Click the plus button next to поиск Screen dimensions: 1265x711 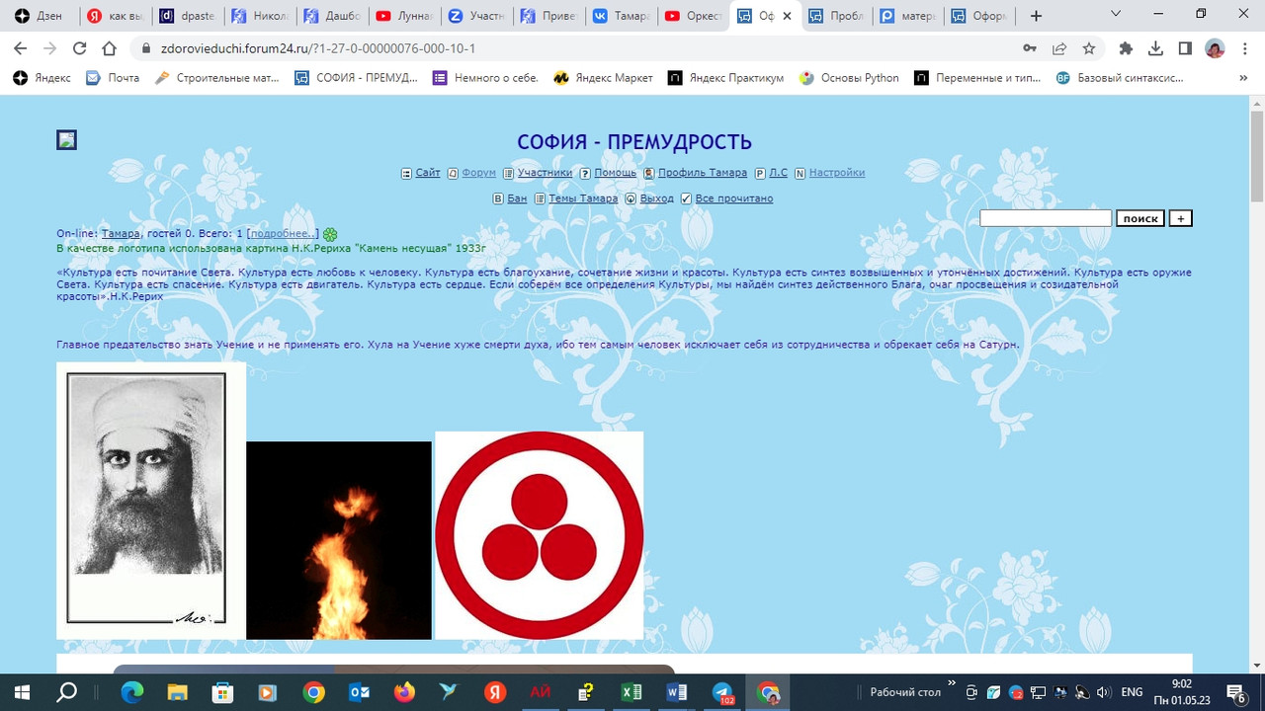1180,218
